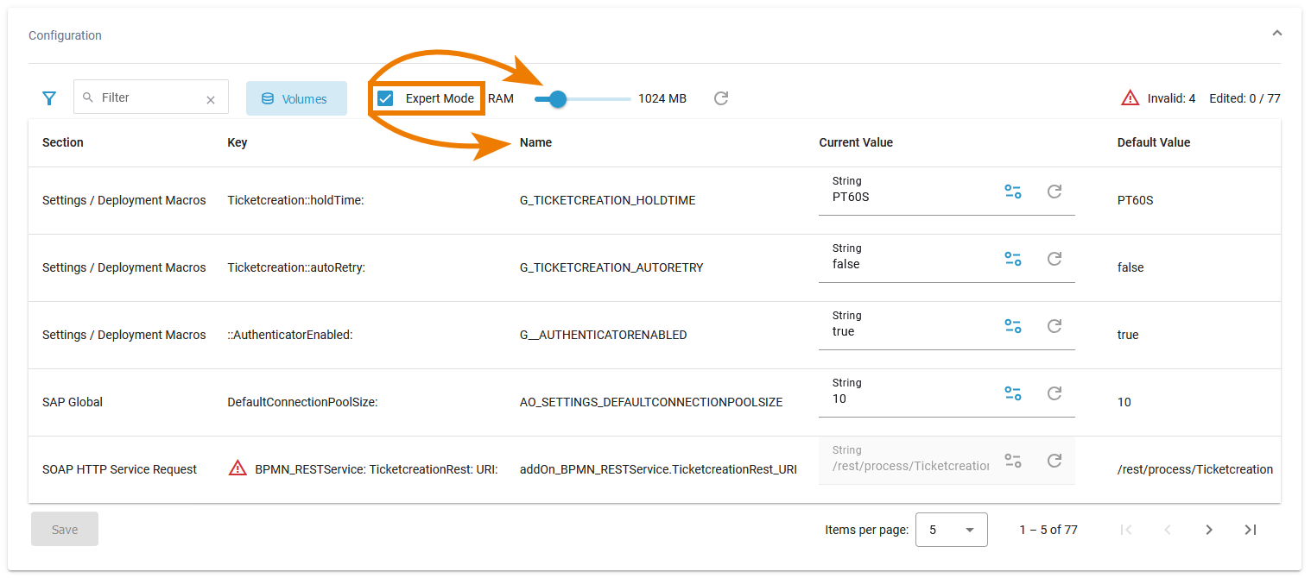Click the Current Value column header
This screenshot has width=1311, height=578.
[x=856, y=142]
